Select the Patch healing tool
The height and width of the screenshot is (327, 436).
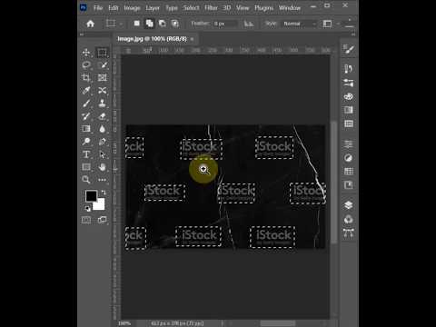[x=102, y=91]
